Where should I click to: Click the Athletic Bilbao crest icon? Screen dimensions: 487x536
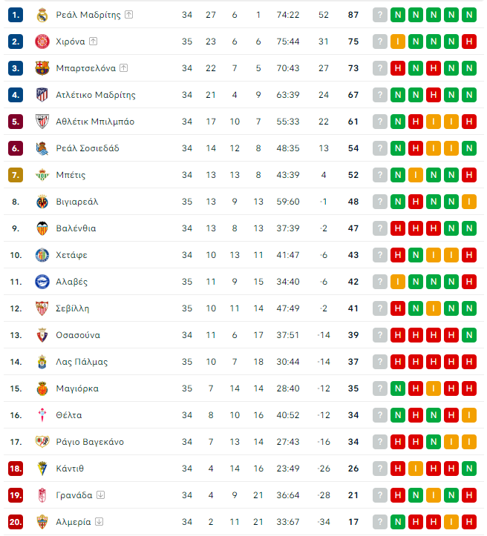click(42, 122)
